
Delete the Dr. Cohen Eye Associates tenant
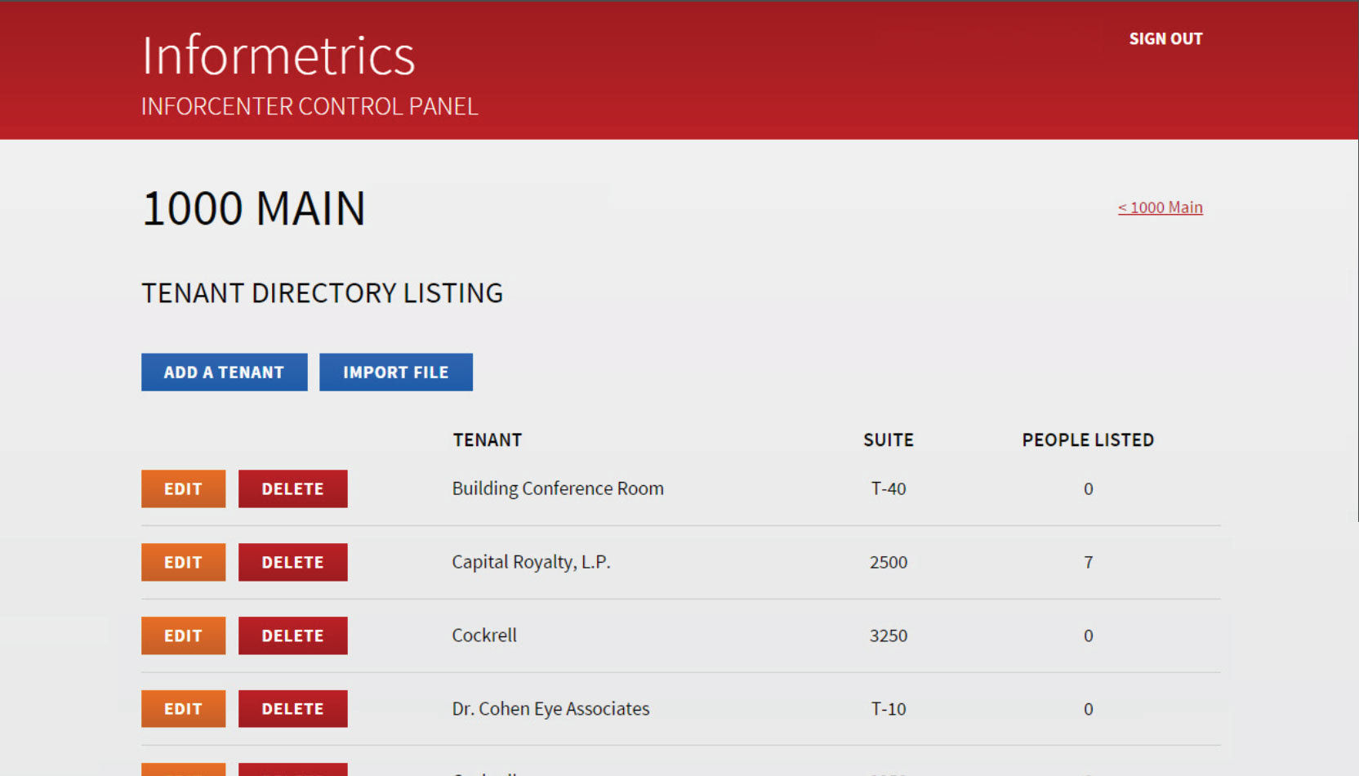tap(292, 709)
